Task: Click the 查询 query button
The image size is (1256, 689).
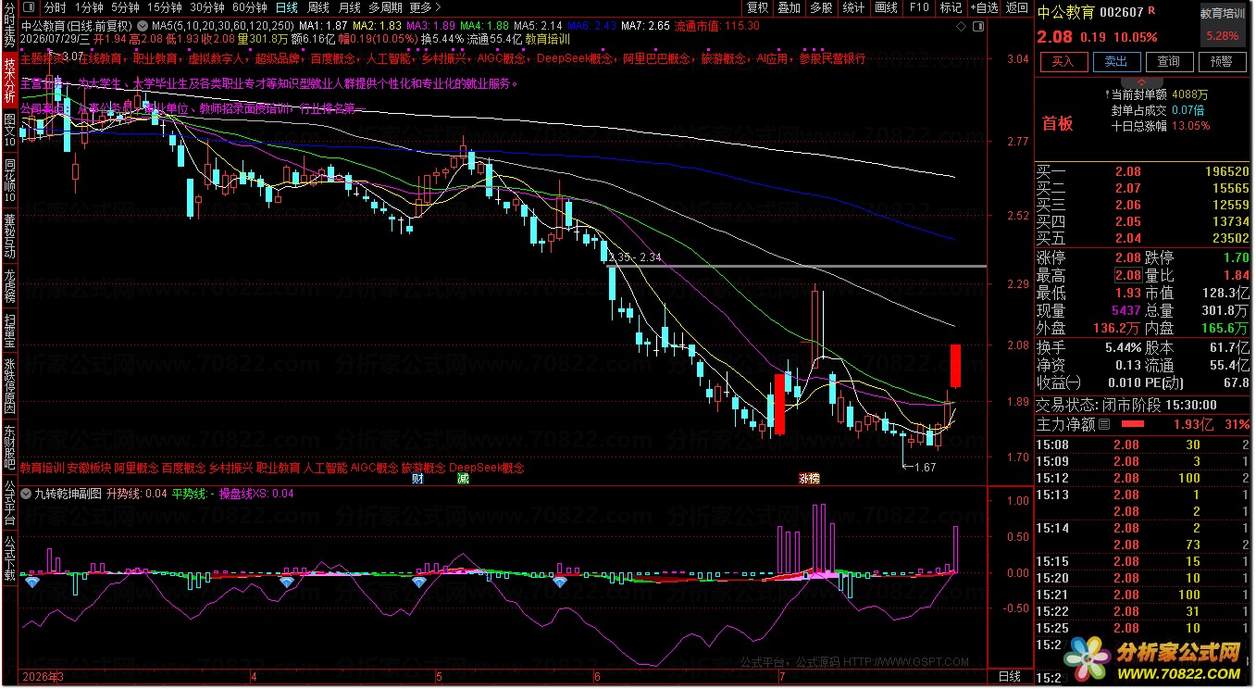Action: pyautogui.click(x=1169, y=62)
